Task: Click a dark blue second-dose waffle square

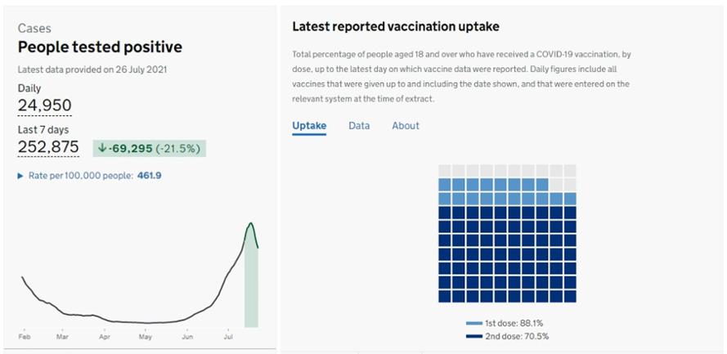Action: (500, 253)
